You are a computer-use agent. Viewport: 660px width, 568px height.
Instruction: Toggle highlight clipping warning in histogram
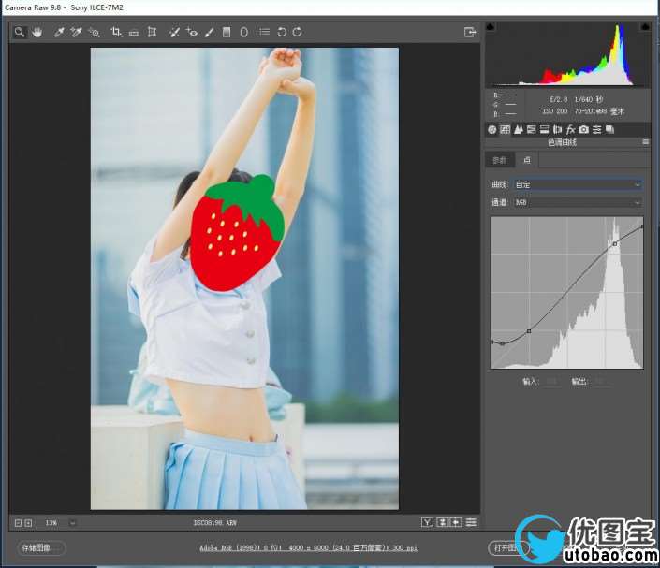tap(645, 27)
